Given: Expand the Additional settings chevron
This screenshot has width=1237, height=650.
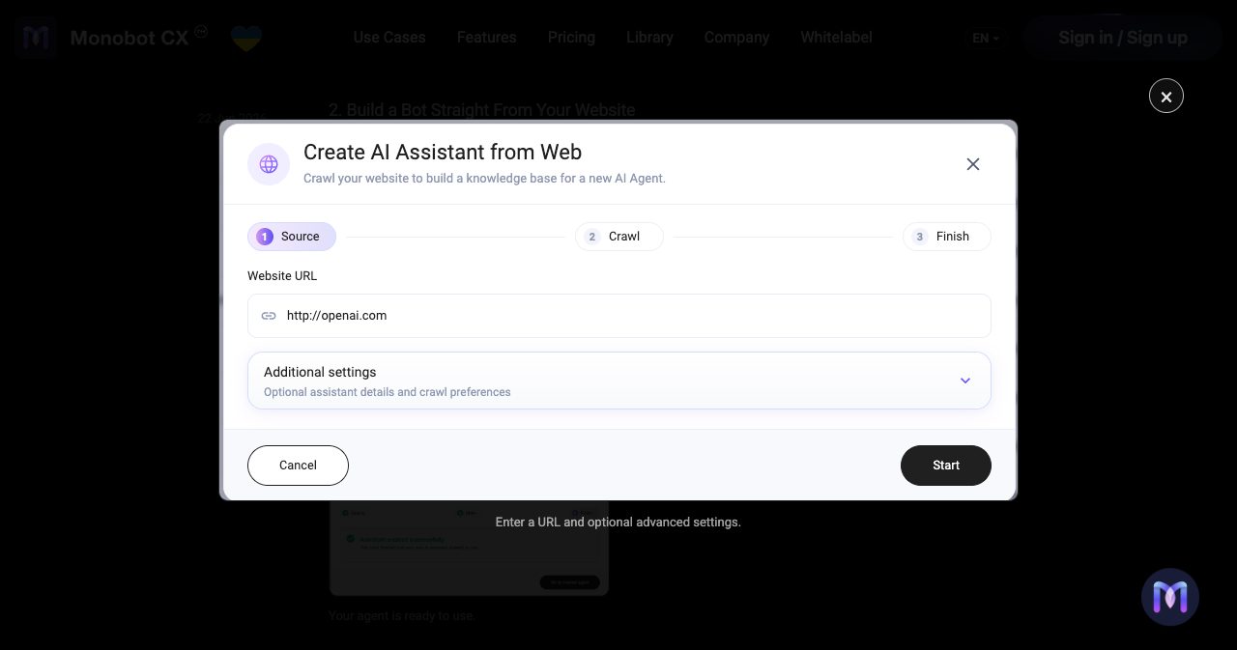Looking at the screenshot, I should pyautogui.click(x=964, y=381).
